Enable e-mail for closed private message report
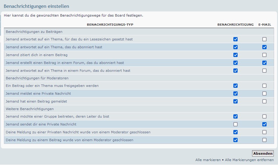This screenshot has width=278, height=165. click(264, 132)
